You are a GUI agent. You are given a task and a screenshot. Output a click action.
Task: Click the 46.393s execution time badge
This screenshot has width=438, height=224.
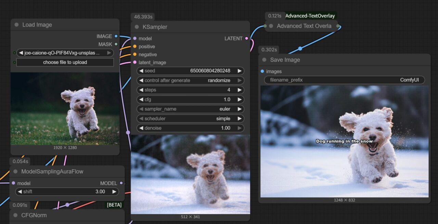point(144,17)
